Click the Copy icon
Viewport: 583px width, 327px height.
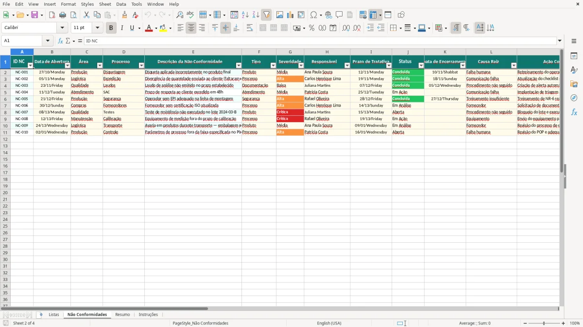click(97, 15)
